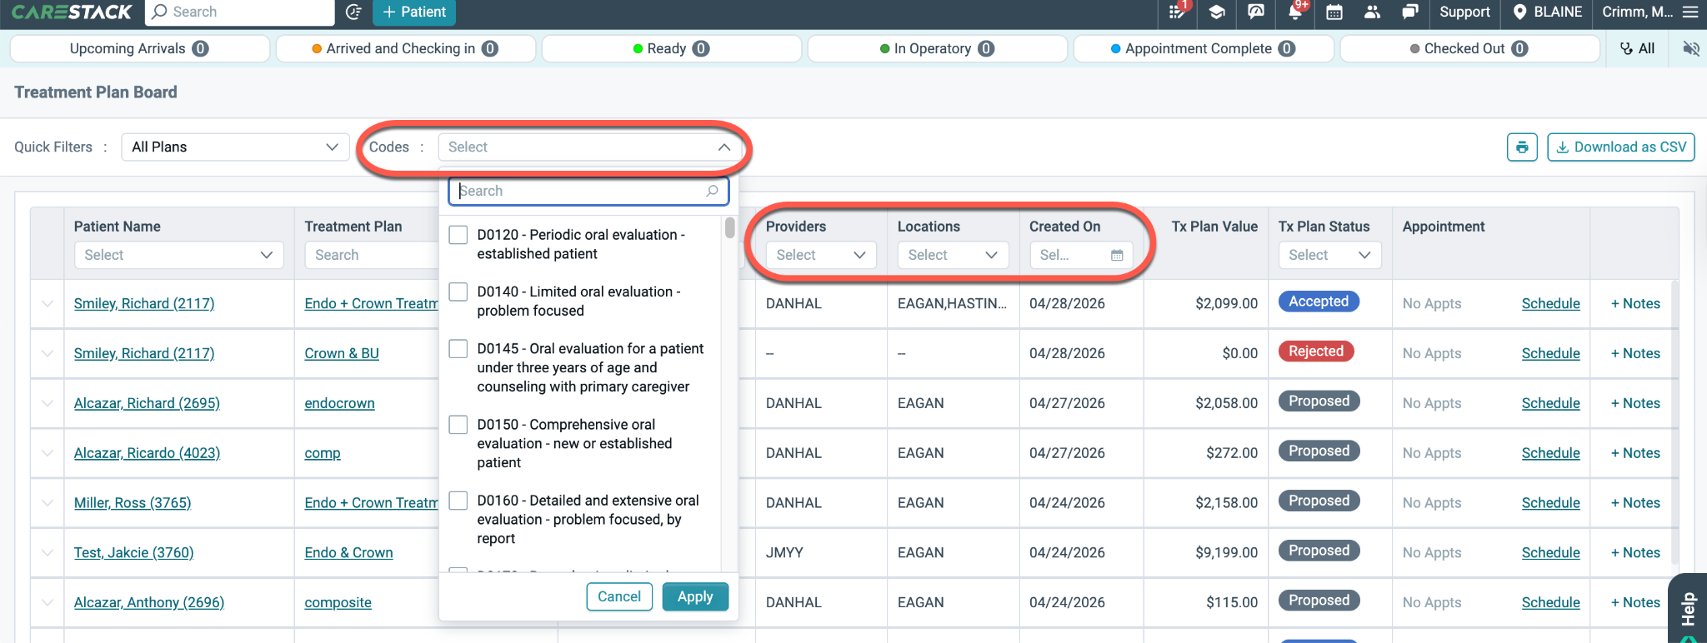The width and height of the screenshot is (1707, 643).
Task: Click the + Patient button
Action: coord(414,12)
